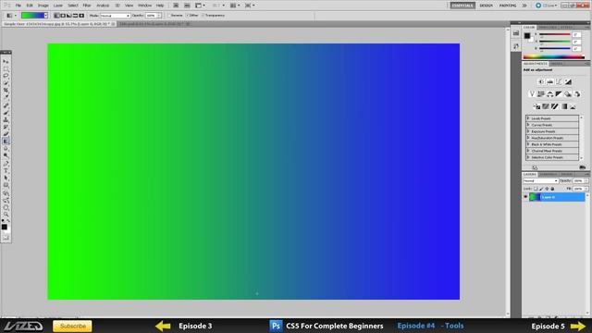The width and height of the screenshot is (592, 333).
Task: Switch to the Painting workspace
Action: [x=508, y=6]
